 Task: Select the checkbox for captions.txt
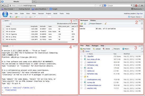(x=81, y=62)
